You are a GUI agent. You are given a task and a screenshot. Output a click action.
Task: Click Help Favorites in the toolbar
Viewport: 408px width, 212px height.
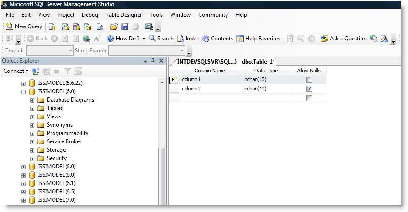[258, 39]
